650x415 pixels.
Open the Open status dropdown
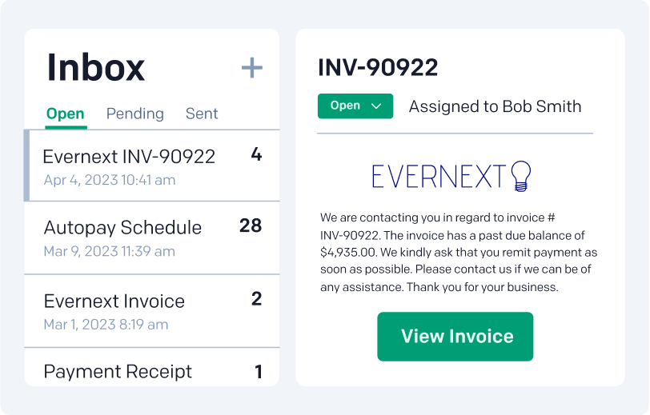tap(355, 106)
